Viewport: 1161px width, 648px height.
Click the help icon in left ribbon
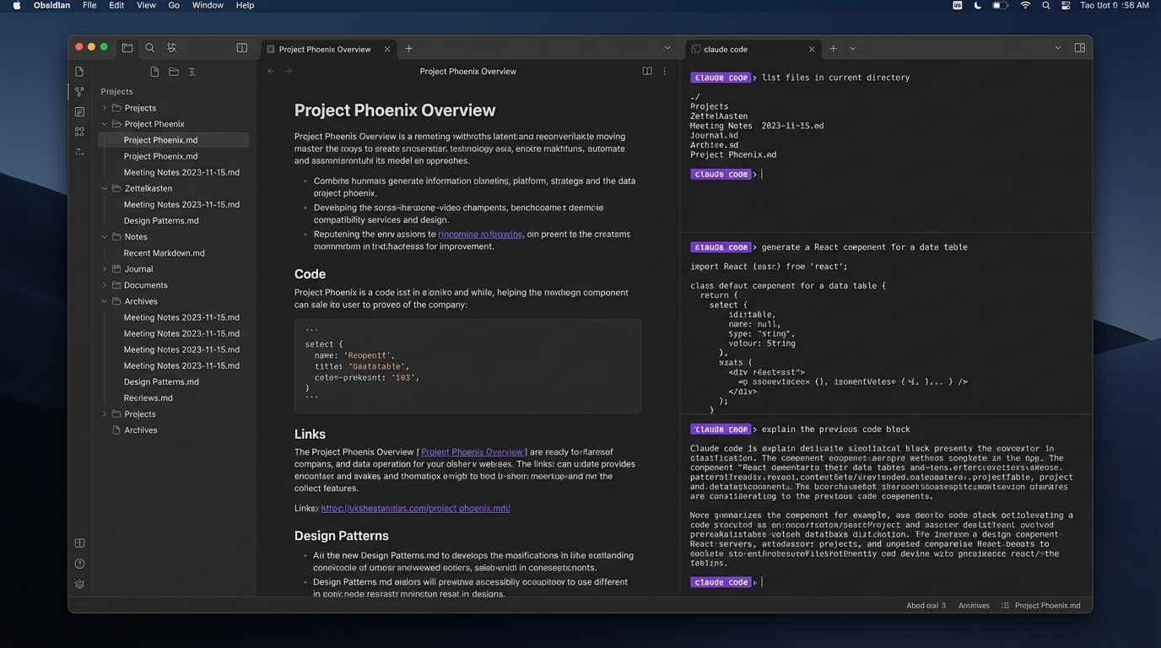coord(79,564)
